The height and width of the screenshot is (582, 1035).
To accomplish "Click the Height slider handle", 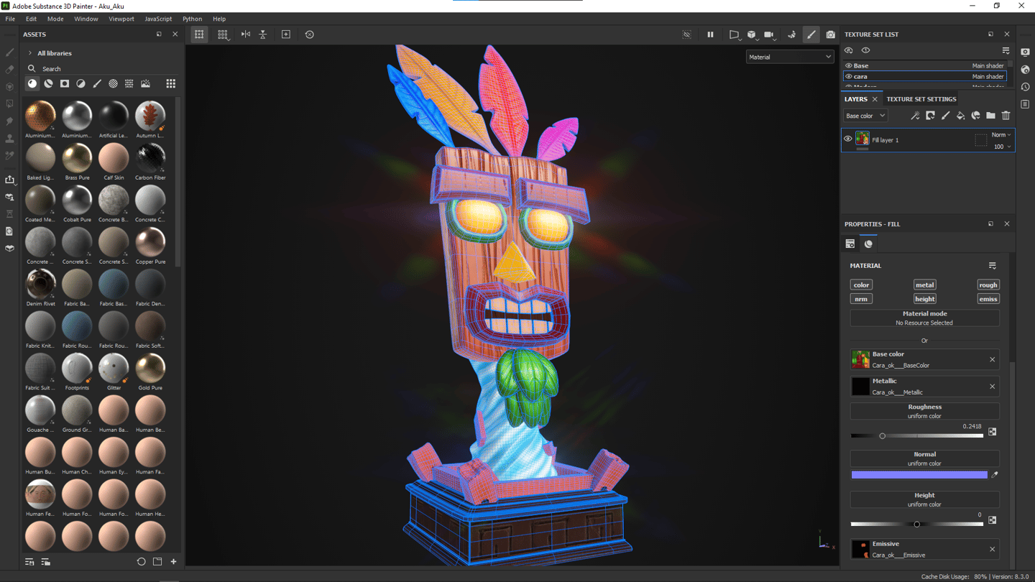I will 917,525.
